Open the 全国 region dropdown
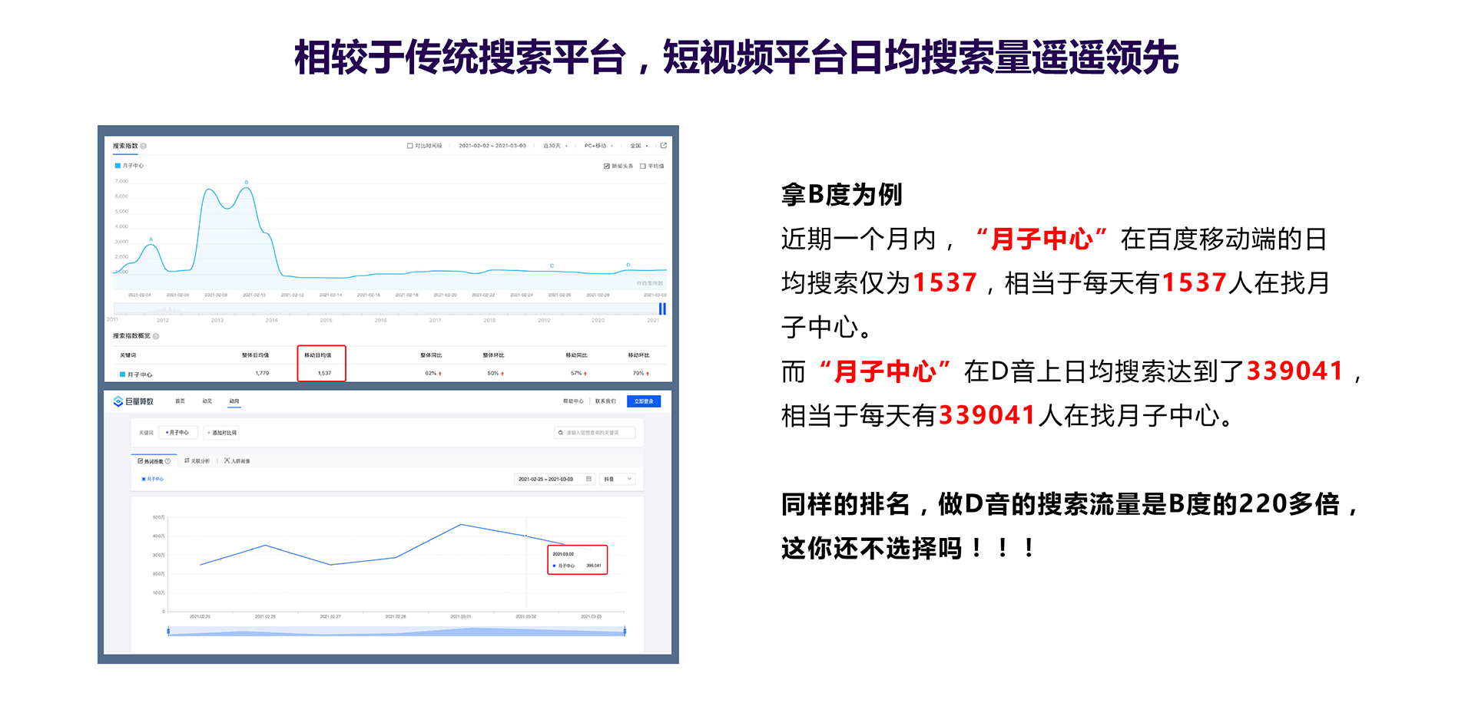 click(x=639, y=146)
